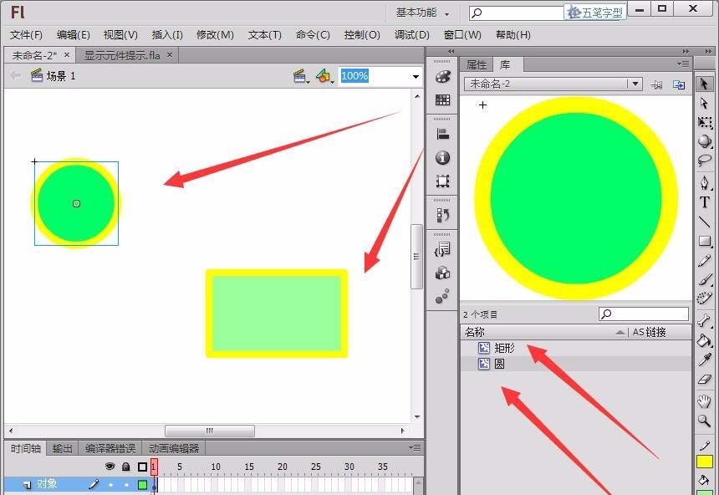The image size is (719, 495).
Task: Click the back arrow in edit bar
Action: [x=15, y=75]
